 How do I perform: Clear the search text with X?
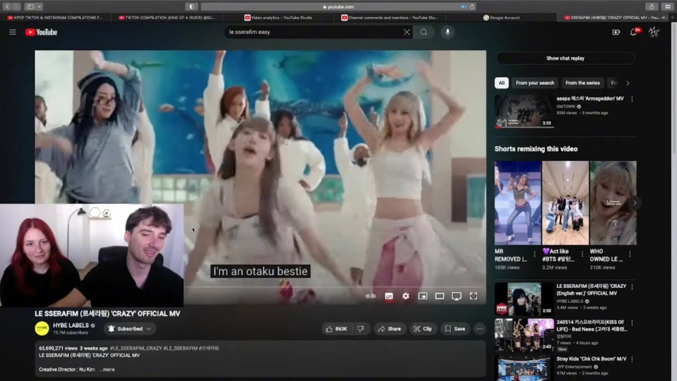(x=407, y=32)
